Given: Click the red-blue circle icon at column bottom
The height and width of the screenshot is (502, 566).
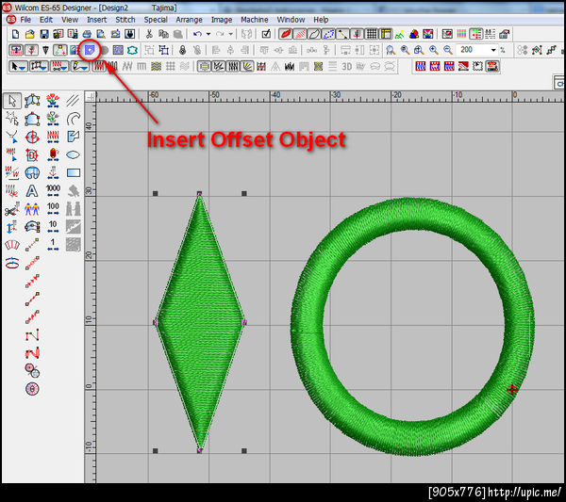Looking at the screenshot, I should point(32,388).
